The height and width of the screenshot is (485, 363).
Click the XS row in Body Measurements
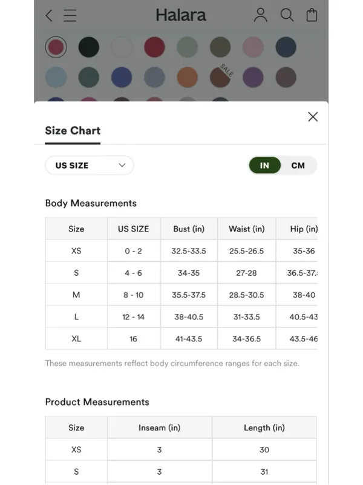coord(181,251)
